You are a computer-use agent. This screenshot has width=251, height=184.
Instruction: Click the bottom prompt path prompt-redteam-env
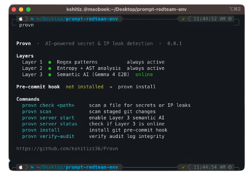click(x=92, y=167)
